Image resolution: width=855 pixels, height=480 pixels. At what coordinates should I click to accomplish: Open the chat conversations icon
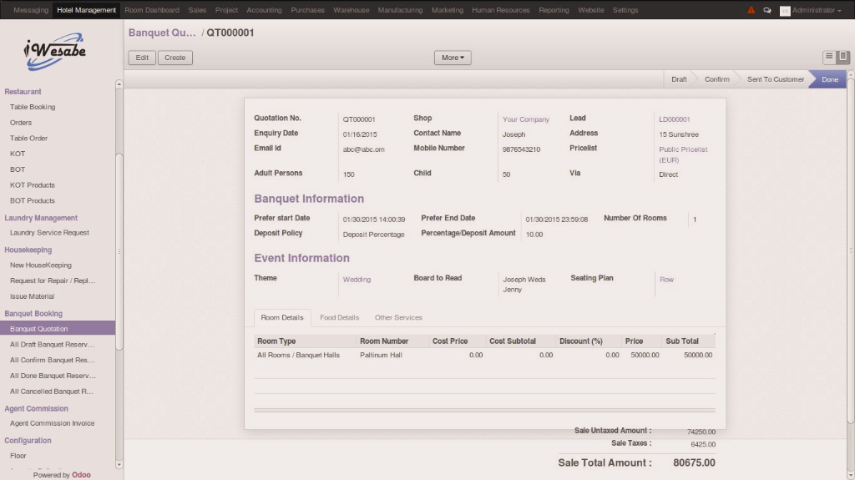tap(767, 10)
